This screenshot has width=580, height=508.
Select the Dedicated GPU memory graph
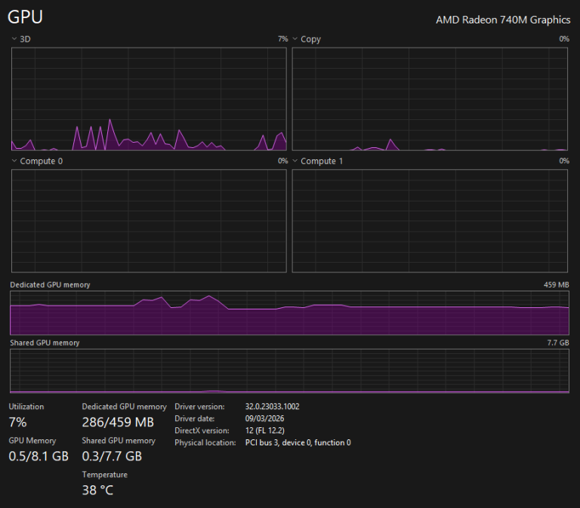coord(289,312)
